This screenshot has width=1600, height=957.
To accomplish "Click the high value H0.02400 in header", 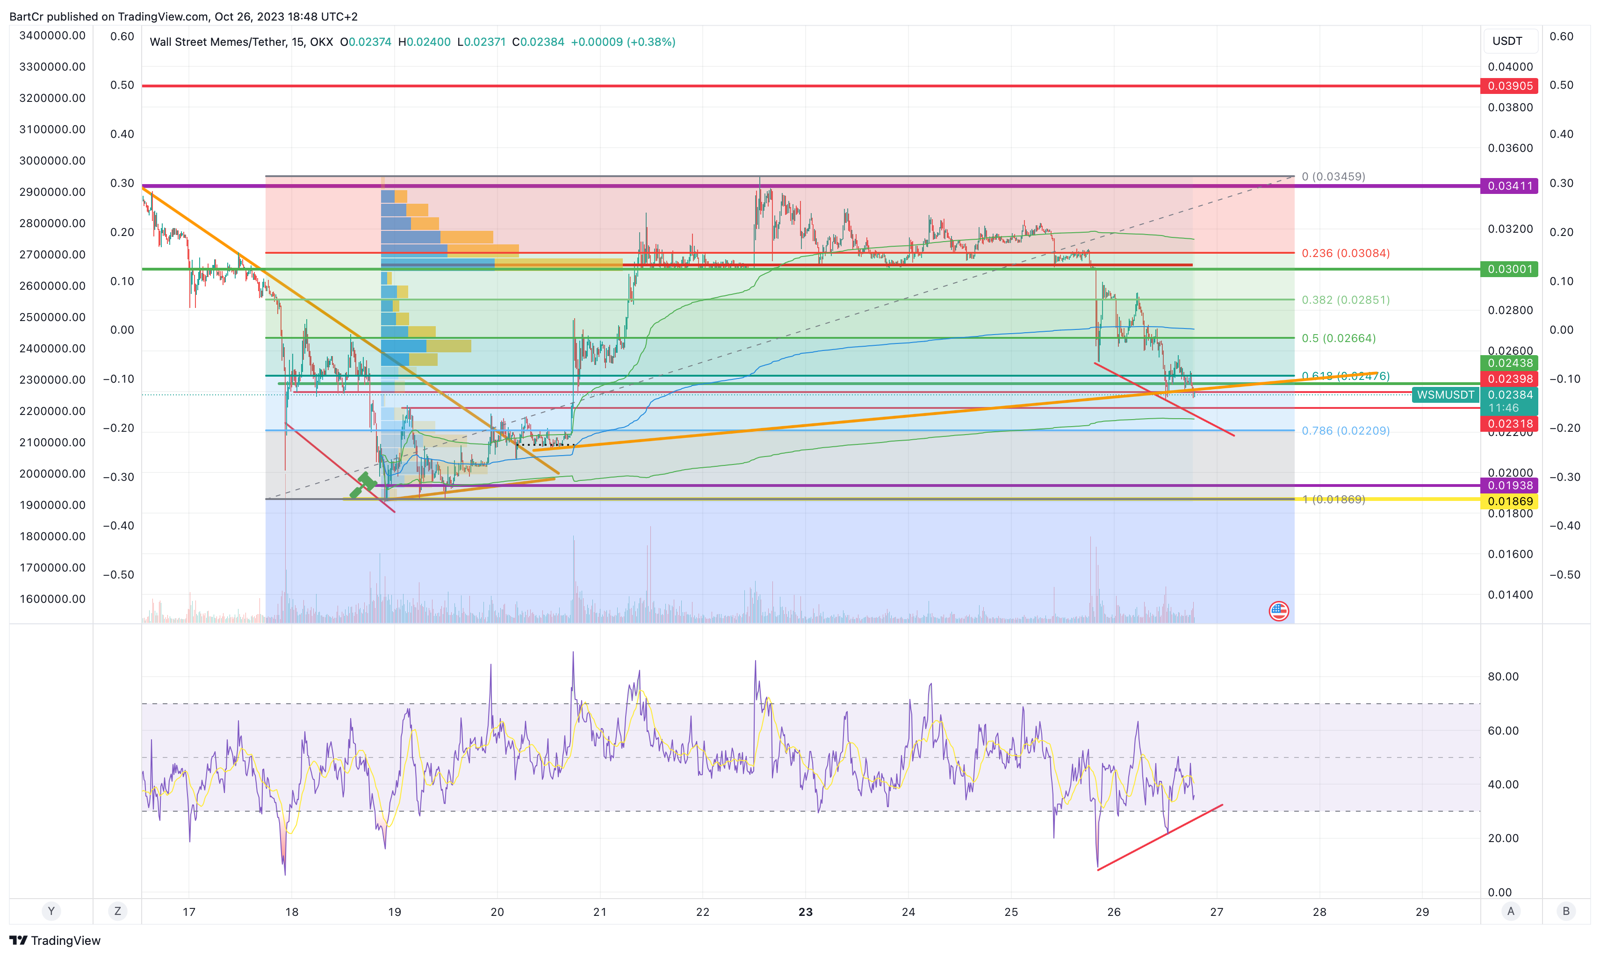I will (x=425, y=42).
